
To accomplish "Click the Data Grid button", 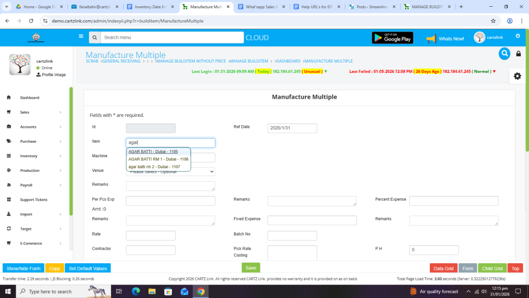I will point(443,269).
